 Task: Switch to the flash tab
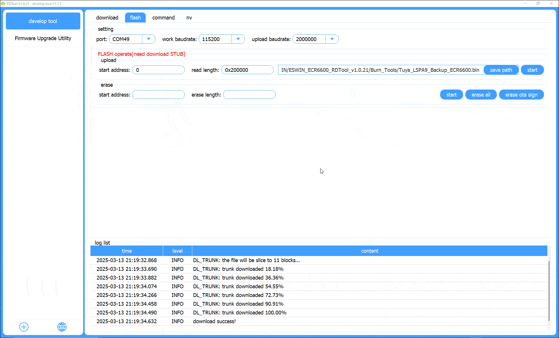point(135,18)
